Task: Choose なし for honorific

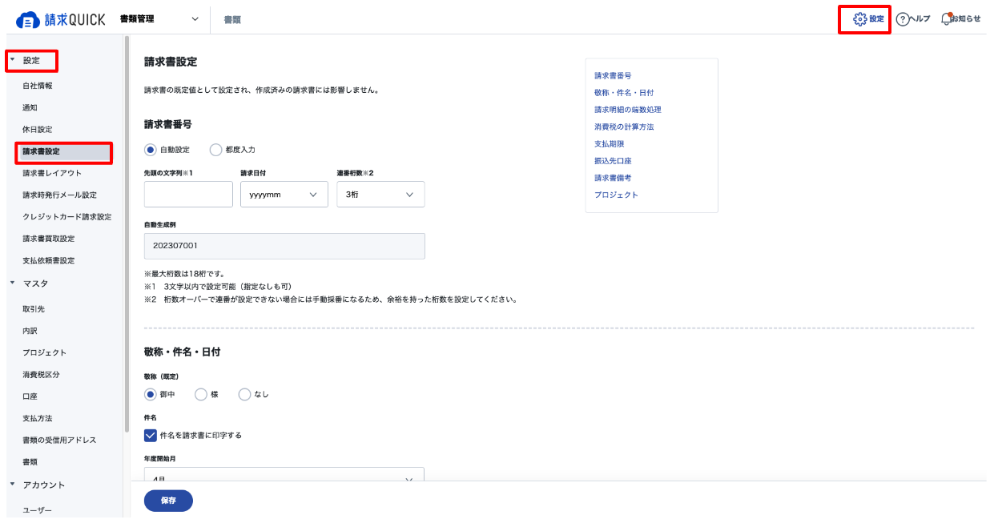Action: click(x=244, y=394)
